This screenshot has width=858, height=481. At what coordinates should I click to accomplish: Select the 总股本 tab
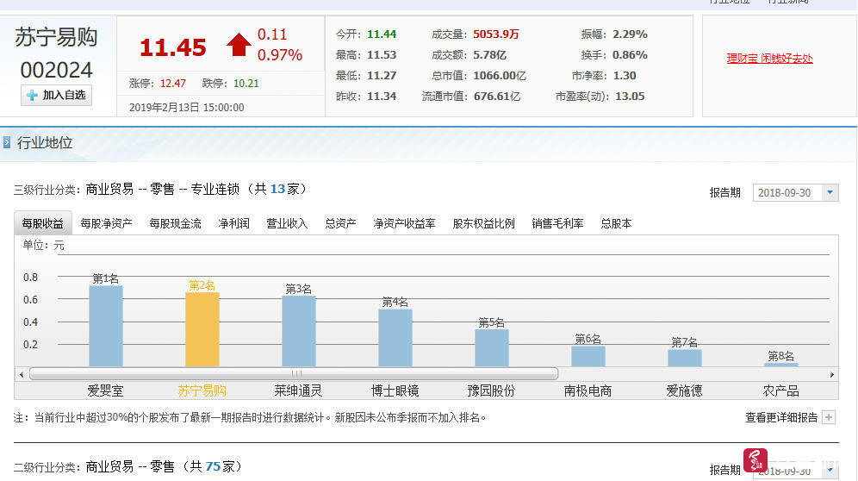(x=616, y=223)
